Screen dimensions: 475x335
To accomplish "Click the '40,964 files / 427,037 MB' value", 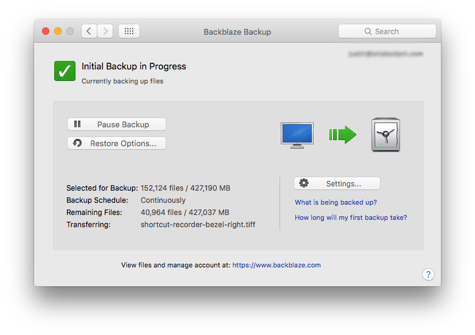I will pyautogui.click(x=185, y=213).
